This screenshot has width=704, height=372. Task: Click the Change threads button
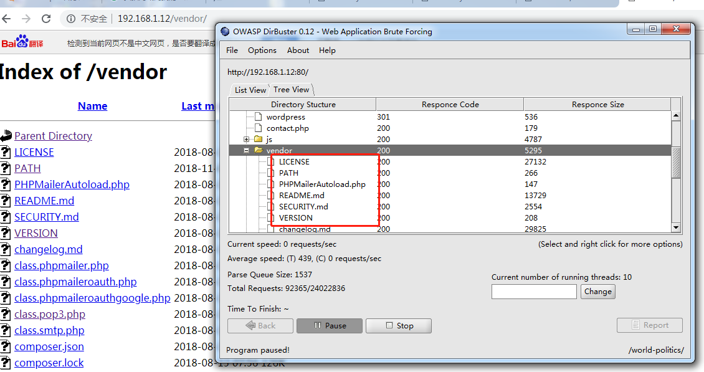tap(597, 292)
